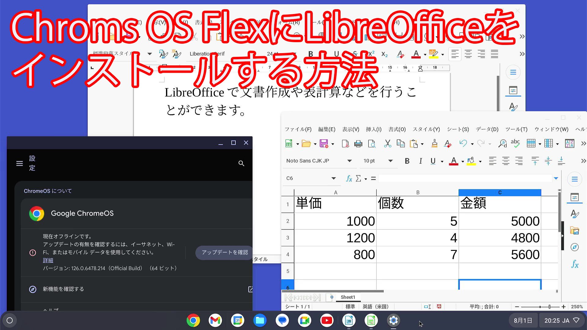
Task: Open the データ(D) menu in Calc
Action: click(x=487, y=129)
